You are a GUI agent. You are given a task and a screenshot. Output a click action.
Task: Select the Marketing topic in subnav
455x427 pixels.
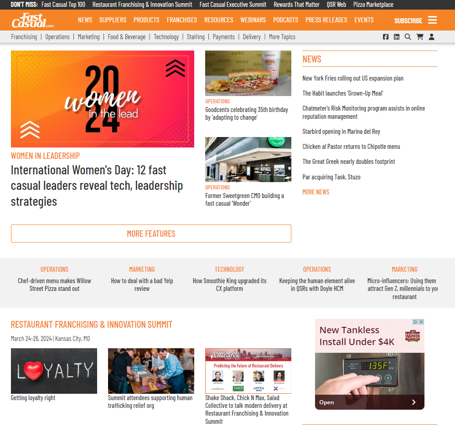coord(88,37)
